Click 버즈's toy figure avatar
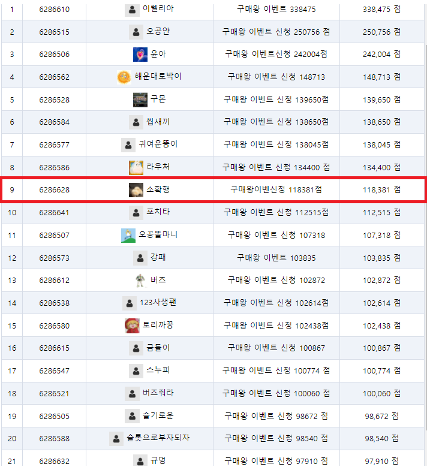This screenshot has height=470, width=427. click(140, 281)
